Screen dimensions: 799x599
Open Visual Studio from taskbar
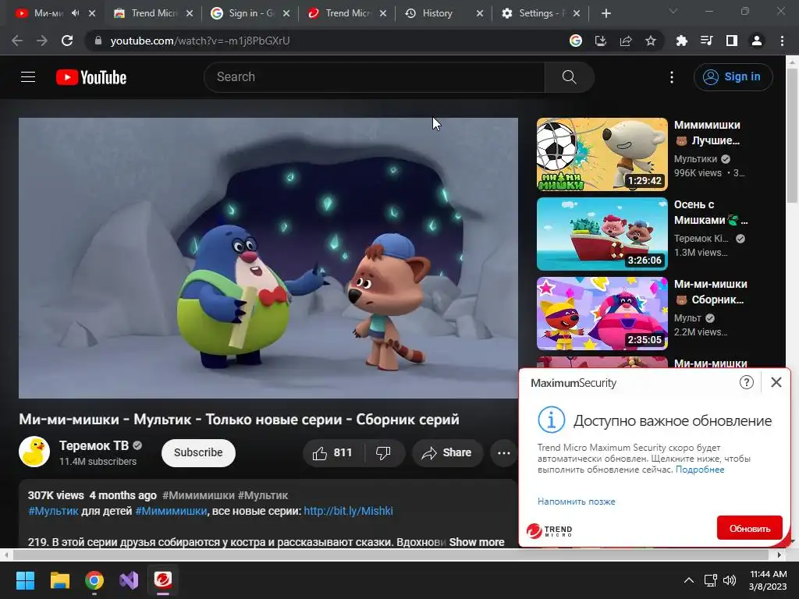[129, 580]
